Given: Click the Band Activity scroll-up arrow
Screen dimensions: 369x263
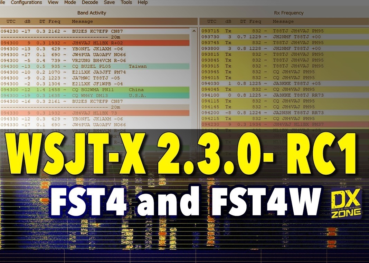Looking at the screenshot, I should coord(194,31).
